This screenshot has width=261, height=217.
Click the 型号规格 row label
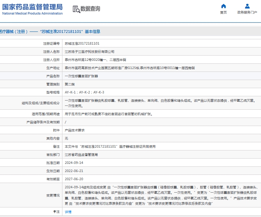pos(53,92)
